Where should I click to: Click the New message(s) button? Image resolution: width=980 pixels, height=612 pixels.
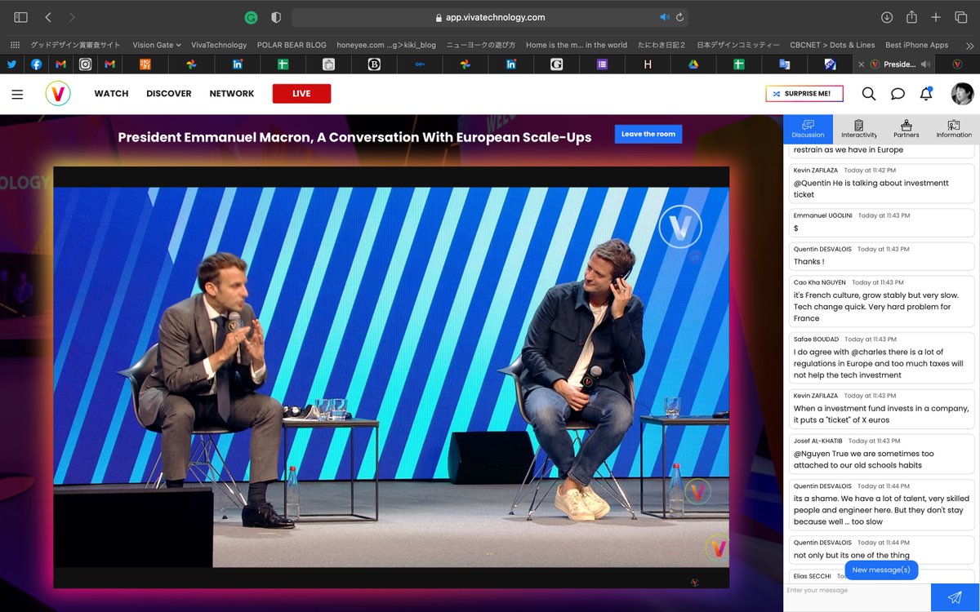pyautogui.click(x=881, y=570)
